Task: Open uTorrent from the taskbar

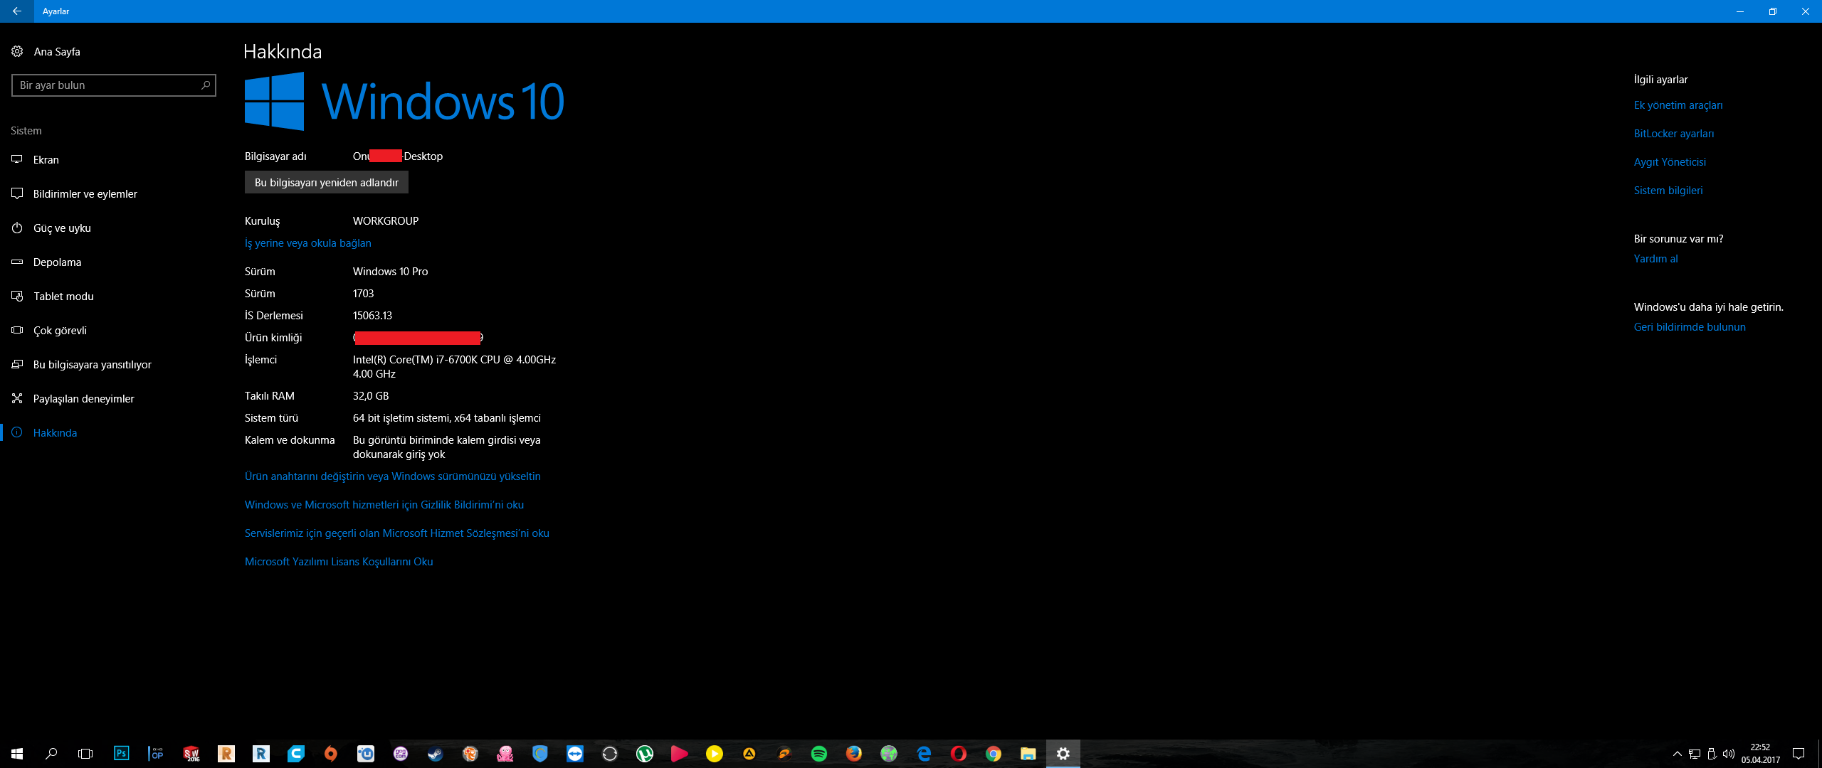Action: coord(645,754)
